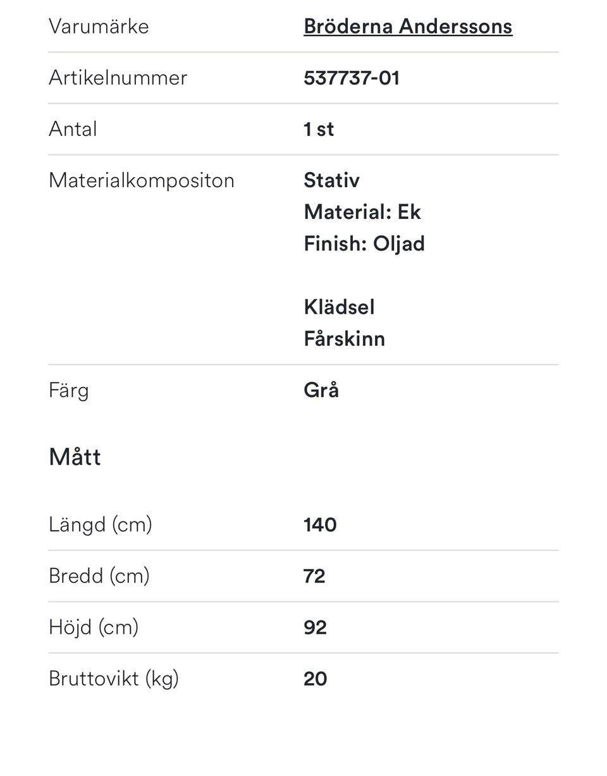
Task: Select the article number 537737-01
Action: pos(352,78)
